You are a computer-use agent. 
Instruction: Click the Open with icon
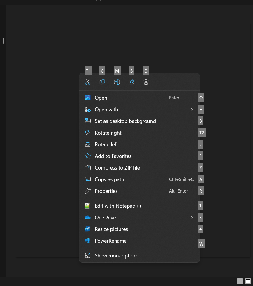pos(88,110)
